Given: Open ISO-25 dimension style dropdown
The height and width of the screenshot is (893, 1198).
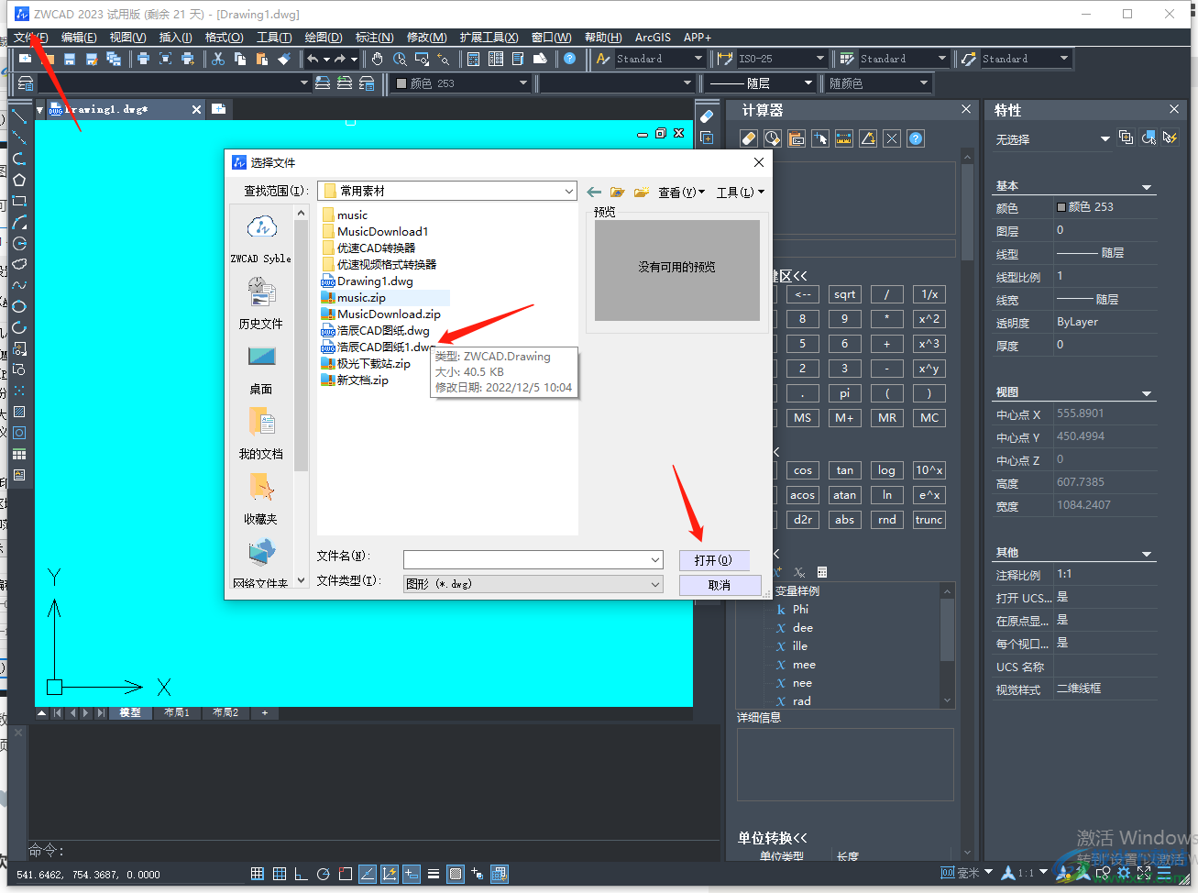Looking at the screenshot, I should pyautogui.click(x=820, y=59).
